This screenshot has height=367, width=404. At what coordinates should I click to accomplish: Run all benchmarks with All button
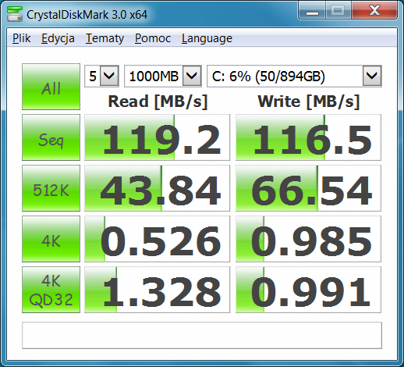coord(51,87)
